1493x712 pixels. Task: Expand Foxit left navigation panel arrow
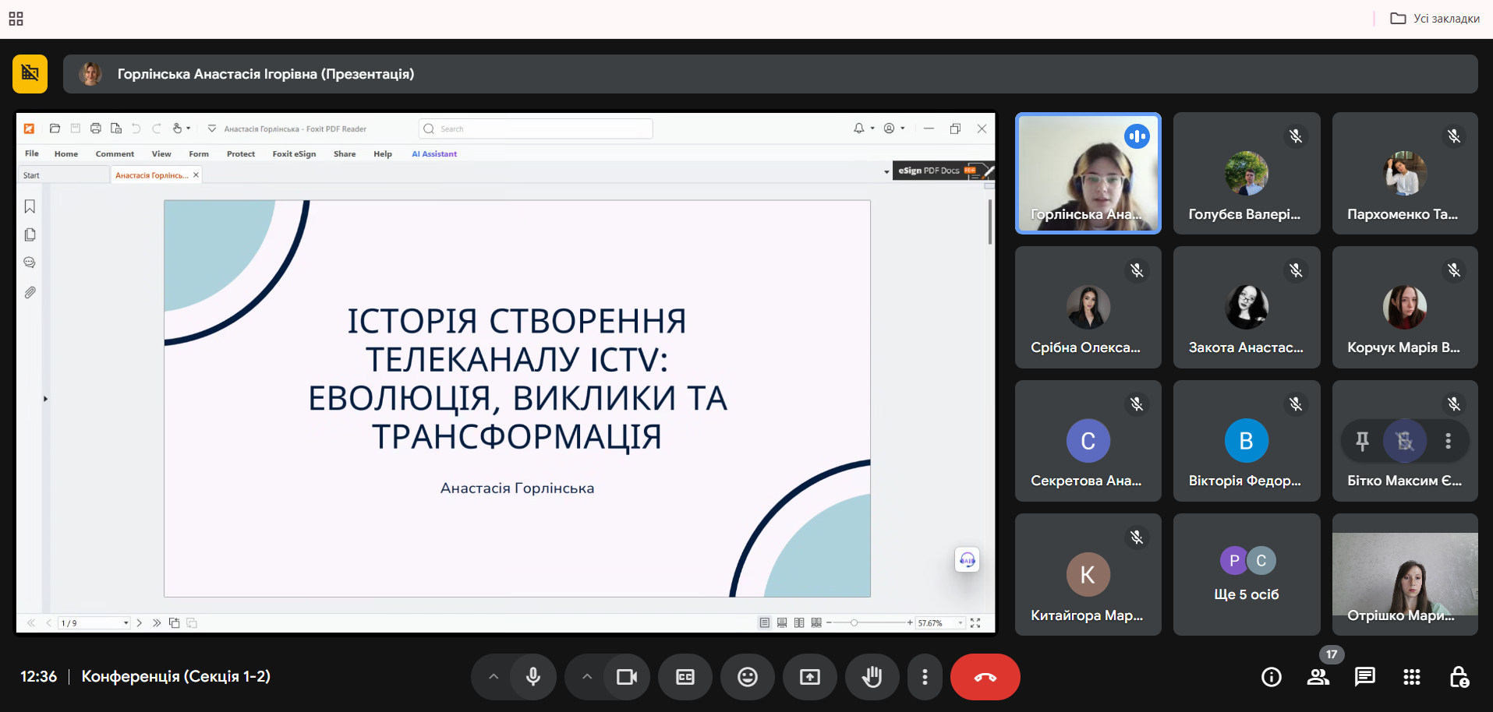45,399
